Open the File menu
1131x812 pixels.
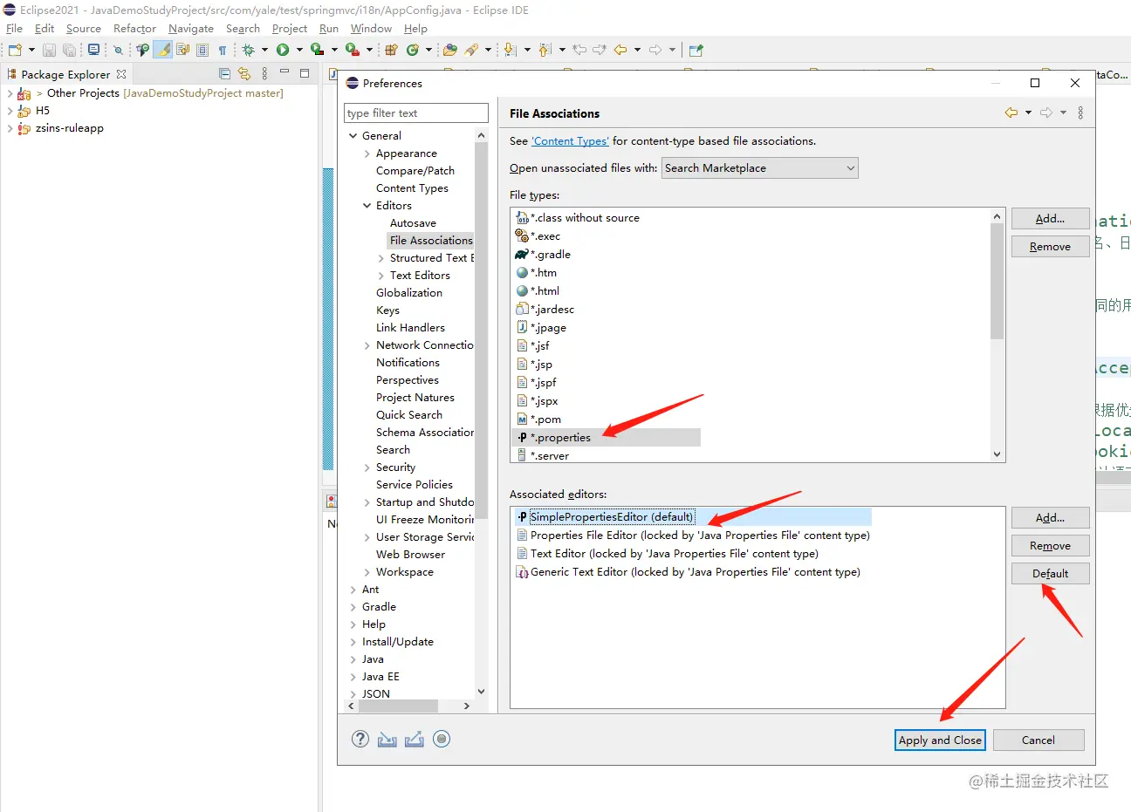15,29
